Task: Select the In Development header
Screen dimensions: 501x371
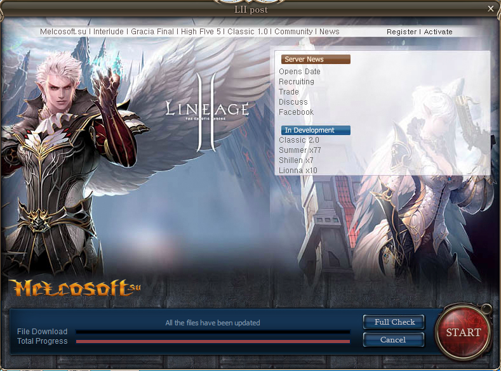Action: 316,130
